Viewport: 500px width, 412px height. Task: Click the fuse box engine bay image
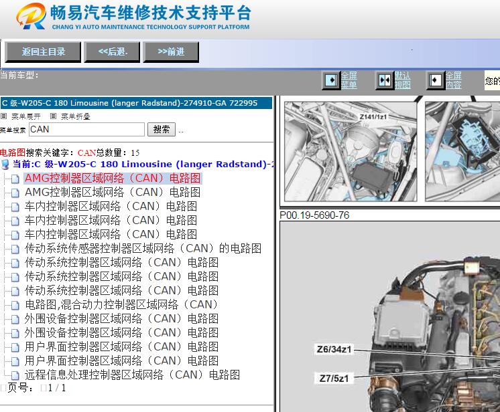pos(462,151)
